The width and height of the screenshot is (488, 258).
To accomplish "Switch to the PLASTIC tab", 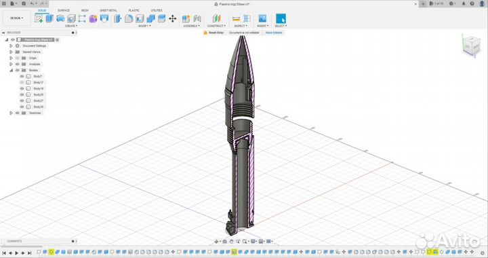I will click(134, 10).
